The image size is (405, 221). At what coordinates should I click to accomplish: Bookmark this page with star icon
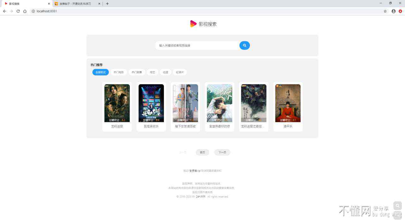click(385, 11)
